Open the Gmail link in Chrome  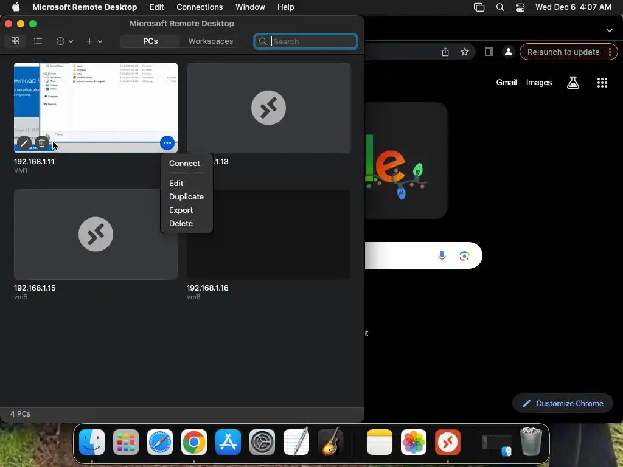pos(506,83)
